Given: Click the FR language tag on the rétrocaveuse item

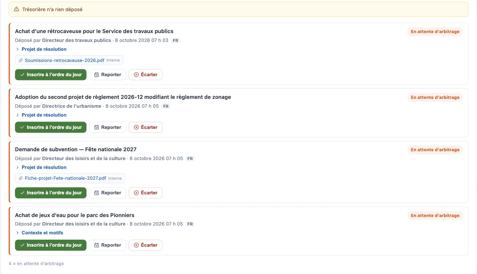Looking at the screenshot, I should tap(175, 41).
